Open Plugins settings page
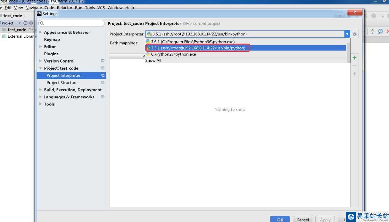Image resolution: width=389 pixels, height=222 pixels. (51, 54)
